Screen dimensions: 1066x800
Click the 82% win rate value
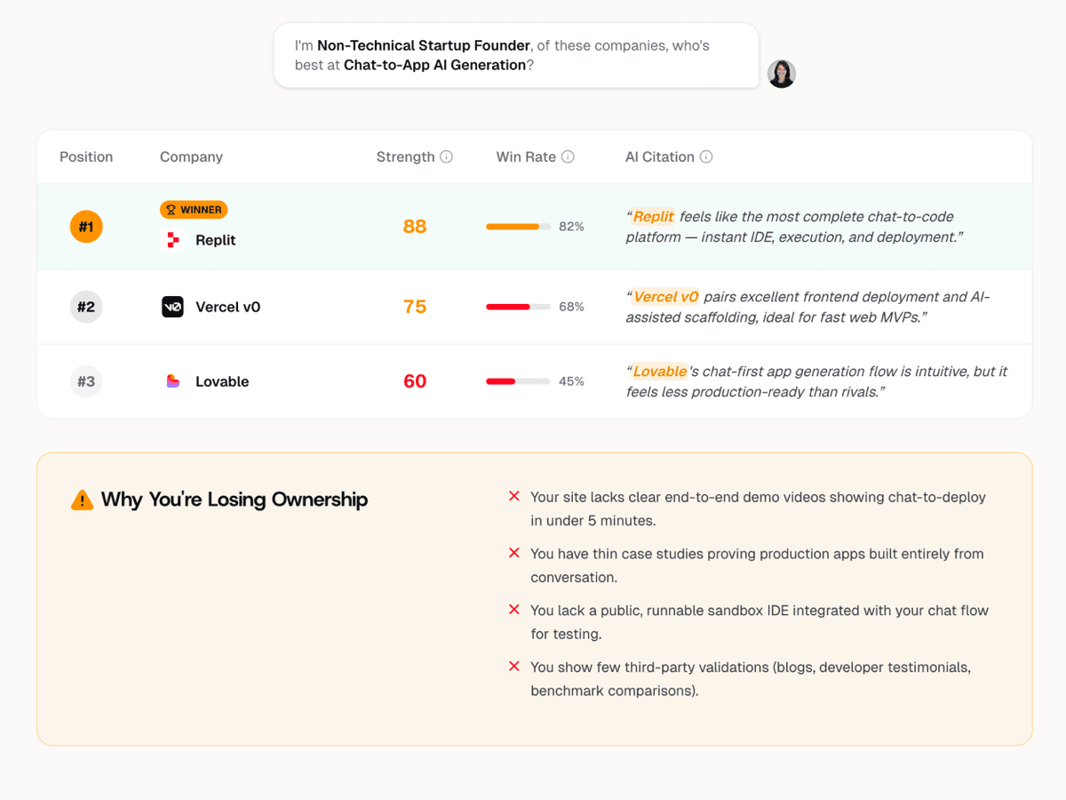click(571, 227)
